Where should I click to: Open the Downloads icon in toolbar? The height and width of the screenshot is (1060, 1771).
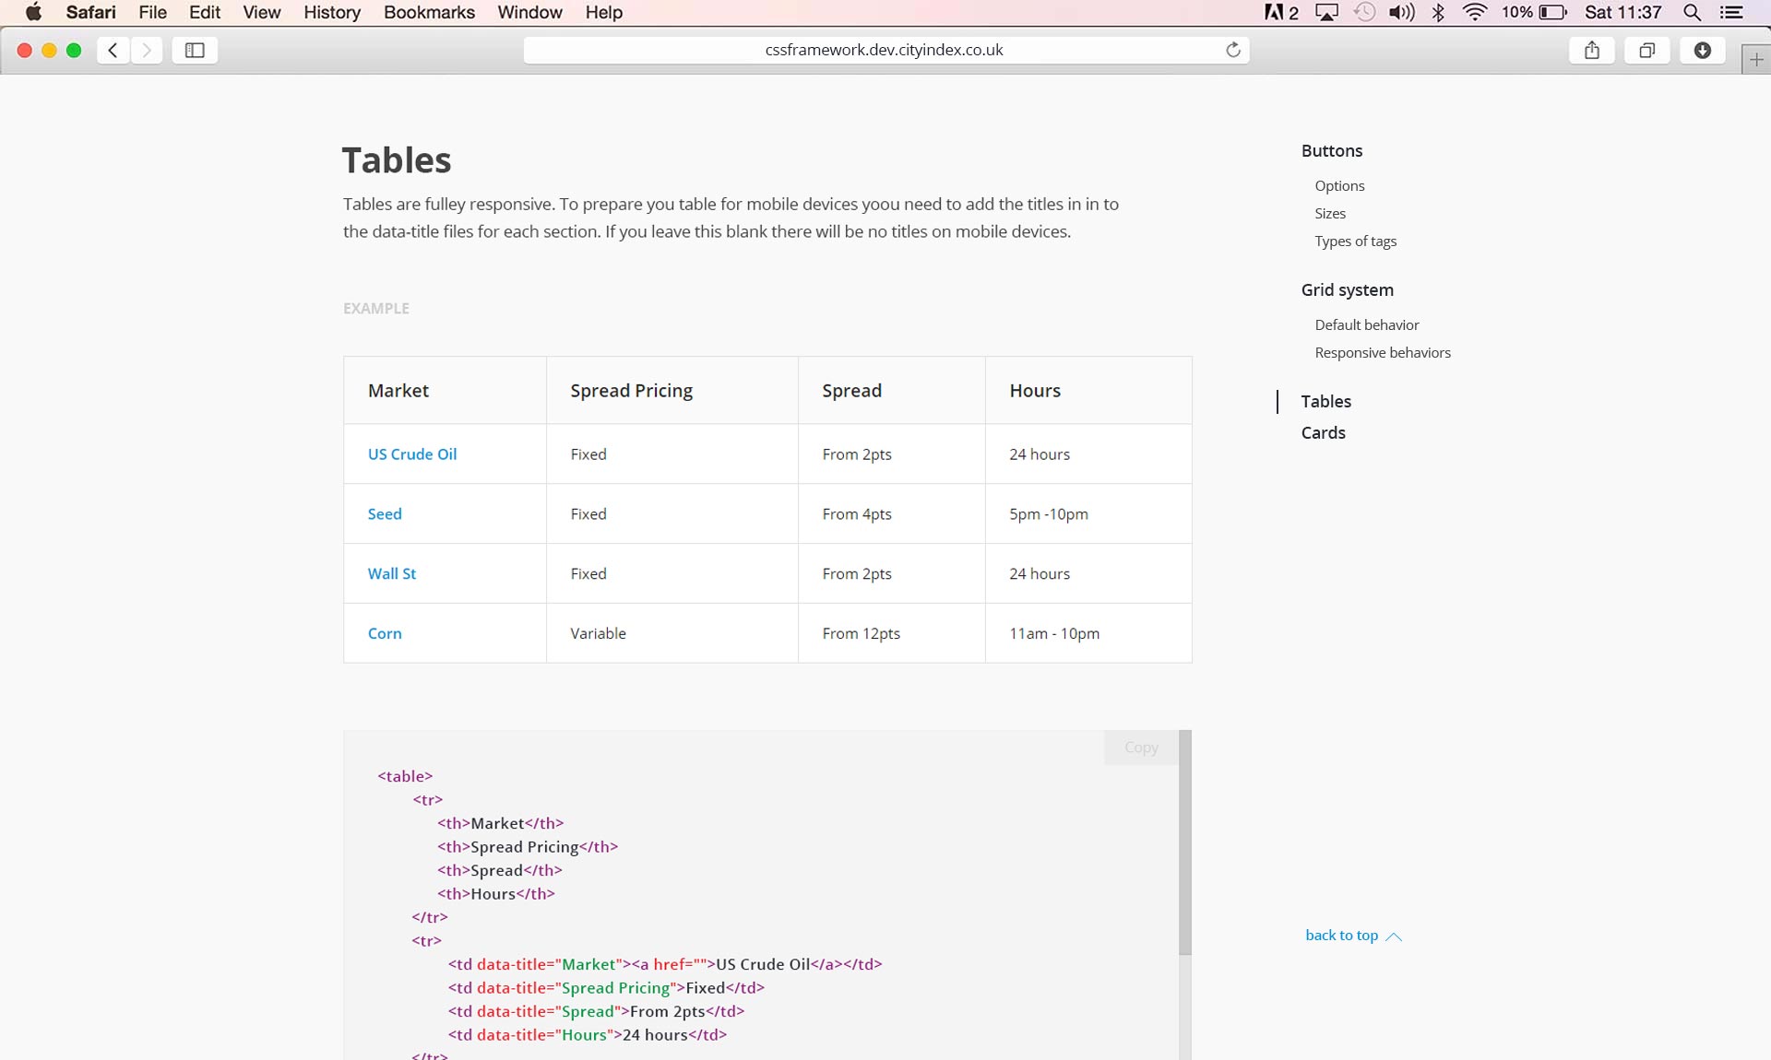(1702, 51)
